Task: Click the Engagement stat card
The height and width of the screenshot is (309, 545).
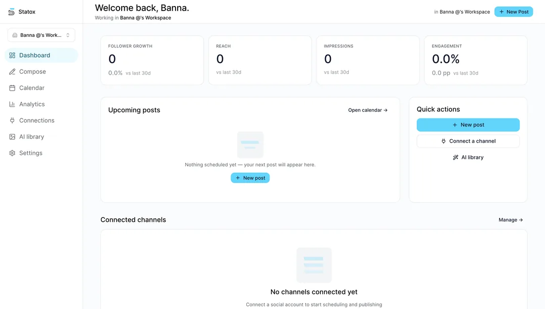Action: (x=476, y=60)
